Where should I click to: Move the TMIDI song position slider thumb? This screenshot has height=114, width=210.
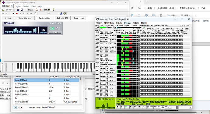coord(177,107)
